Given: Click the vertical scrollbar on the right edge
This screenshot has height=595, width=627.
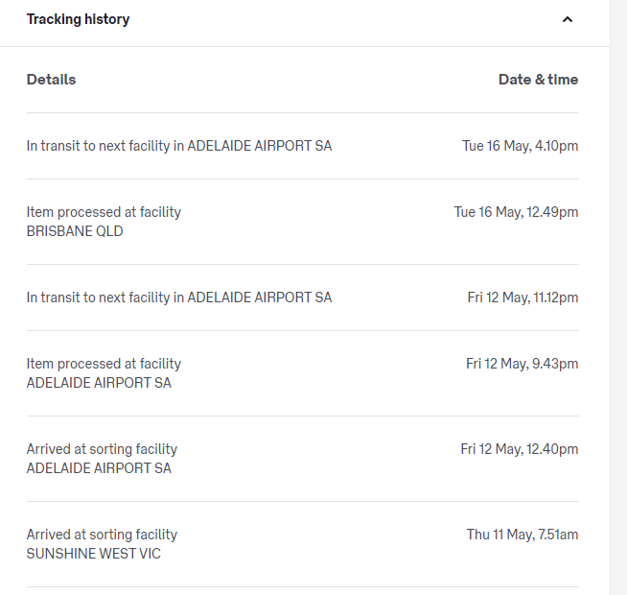Looking at the screenshot, I should tap(618, 297).
